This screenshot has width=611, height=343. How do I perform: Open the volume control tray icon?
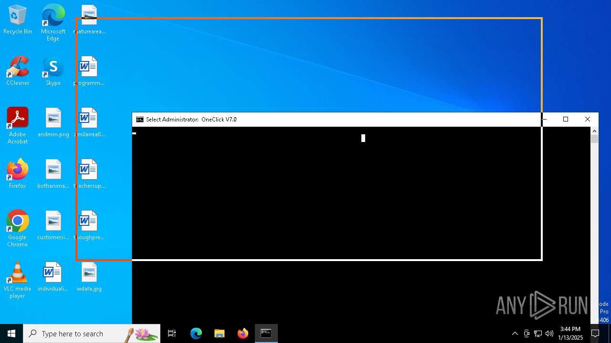click(x=549, y=333)
